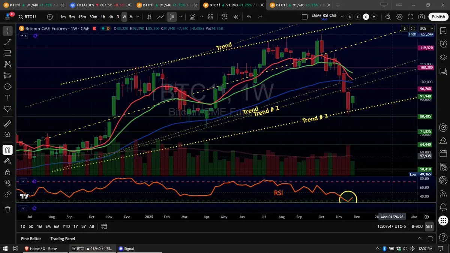Click the create alert clock icon

pos(224,17)
